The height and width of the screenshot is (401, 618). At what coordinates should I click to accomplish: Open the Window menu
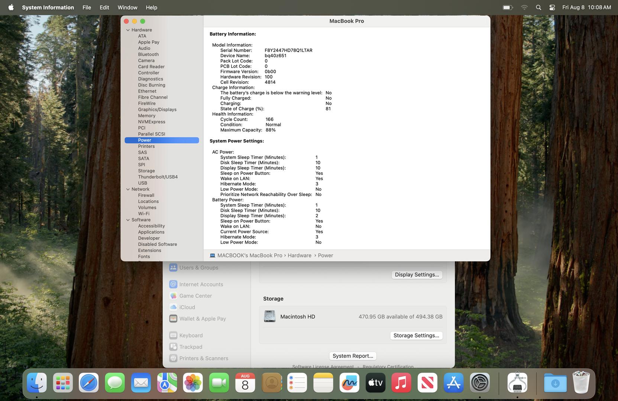click(127, 7)
